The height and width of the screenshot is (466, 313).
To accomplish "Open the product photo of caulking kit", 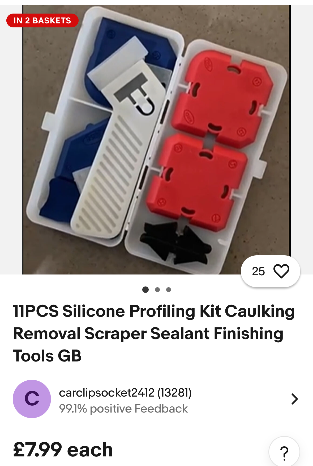I will click(157, 140).
